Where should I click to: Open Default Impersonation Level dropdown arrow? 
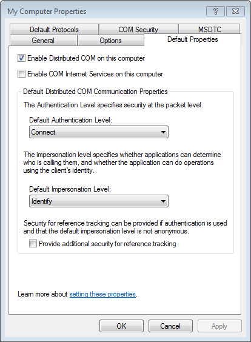tap(163, 201)
